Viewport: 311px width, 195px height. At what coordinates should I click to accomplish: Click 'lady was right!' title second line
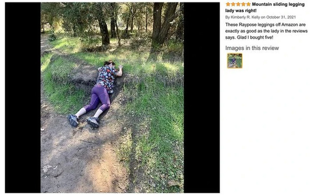tap(241, 11)
